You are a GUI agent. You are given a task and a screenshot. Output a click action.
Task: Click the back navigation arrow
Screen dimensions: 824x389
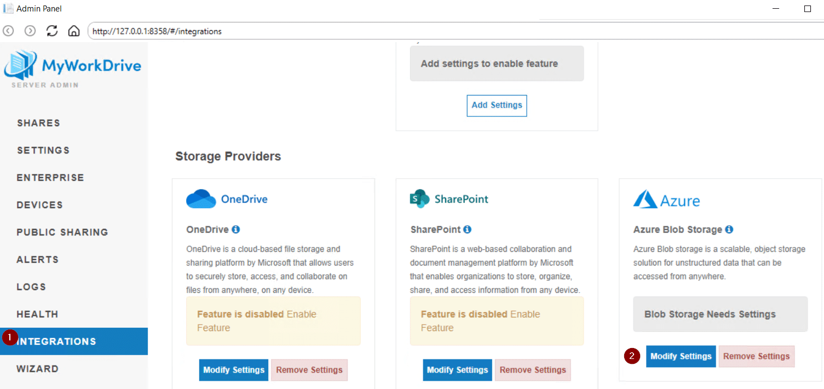point(8,31)
